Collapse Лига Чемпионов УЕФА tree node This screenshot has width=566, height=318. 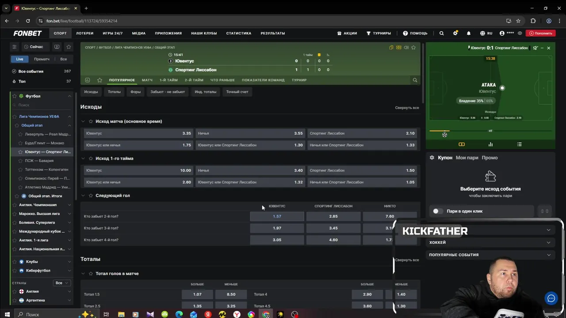tap(69, 117)
